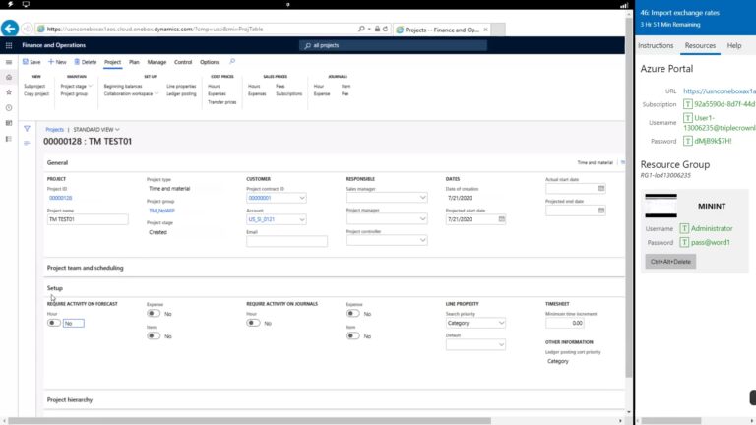Toggle Require activity on journals Item switch

[353, 335]
